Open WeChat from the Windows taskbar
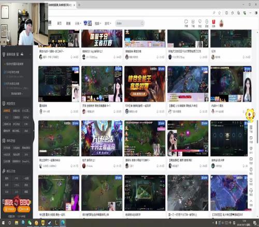Viewport: 259px width, 227px height. tap(30, 223)
